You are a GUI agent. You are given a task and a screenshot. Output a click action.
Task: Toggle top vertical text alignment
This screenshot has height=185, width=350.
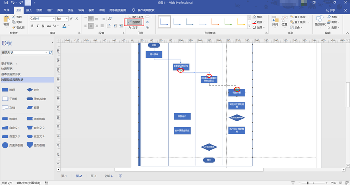click(x=86, y=19)
